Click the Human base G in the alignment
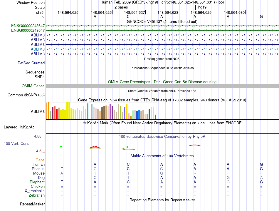 (261, 164)
